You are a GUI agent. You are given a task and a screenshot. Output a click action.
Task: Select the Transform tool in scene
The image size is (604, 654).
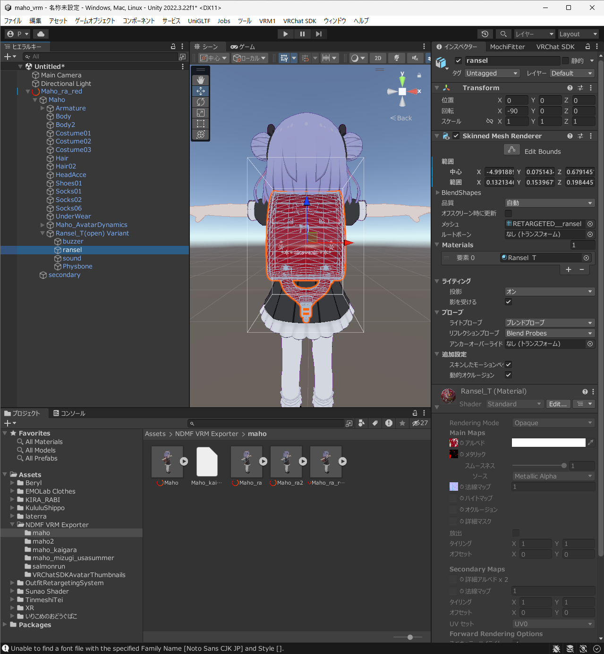201,134
